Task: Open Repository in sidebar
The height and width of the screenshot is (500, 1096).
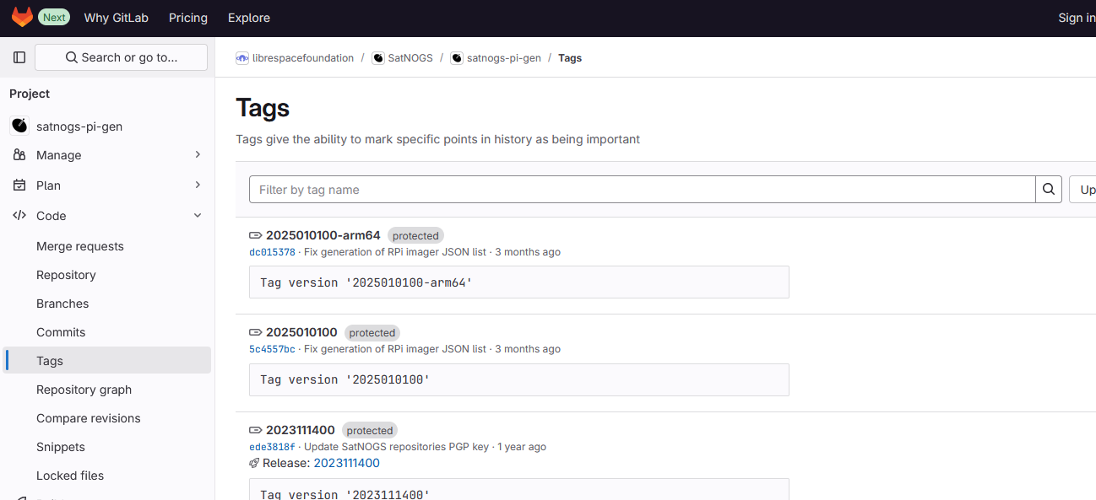Action: click(66, 275)
